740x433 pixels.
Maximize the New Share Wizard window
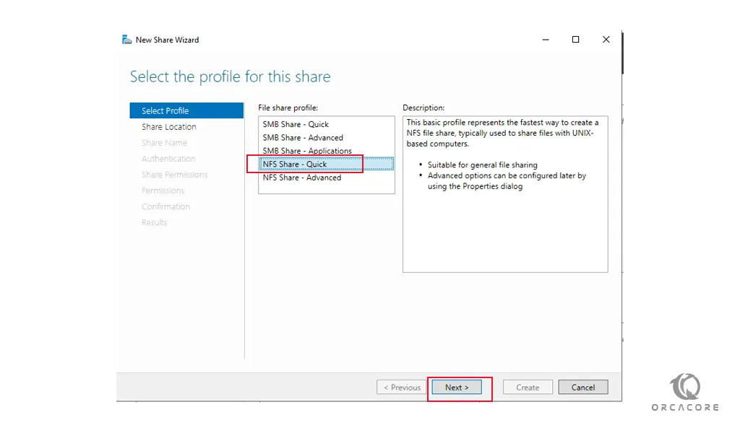[575, 40]
